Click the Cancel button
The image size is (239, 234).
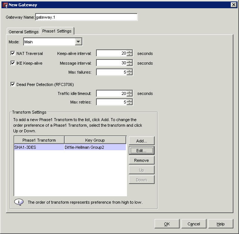194,224
